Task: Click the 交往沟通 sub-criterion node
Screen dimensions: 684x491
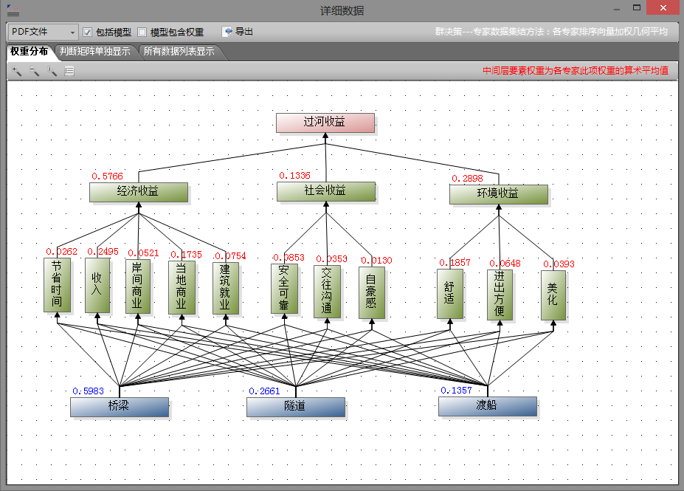Action: click(327, 292)
